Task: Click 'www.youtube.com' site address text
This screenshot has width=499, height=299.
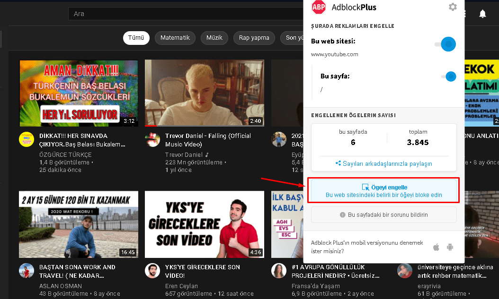Action: point(334,54)
